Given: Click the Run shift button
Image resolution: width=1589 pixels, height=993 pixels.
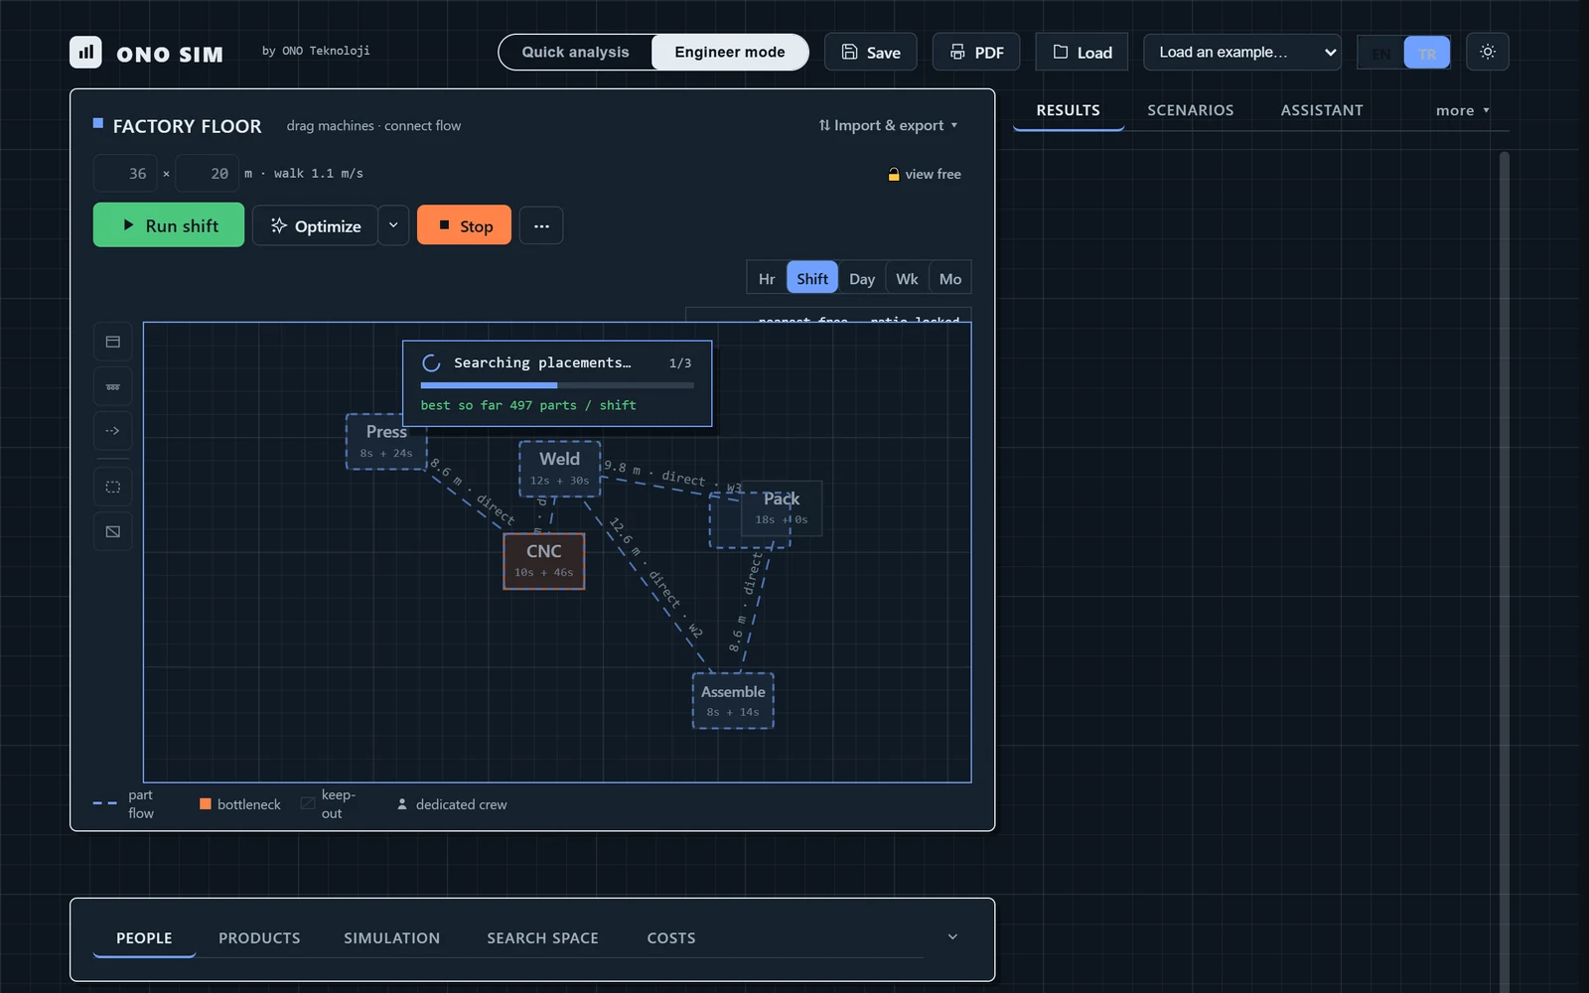Looking at the screenshot, I should (x=169, y=225).
